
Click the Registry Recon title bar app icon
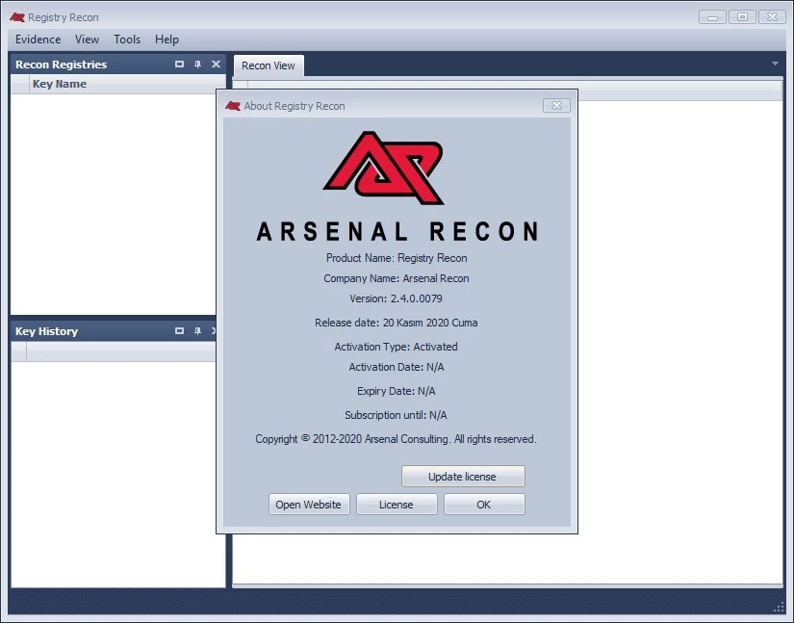click(17, 17)
